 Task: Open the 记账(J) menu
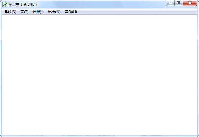pos(38,12)
